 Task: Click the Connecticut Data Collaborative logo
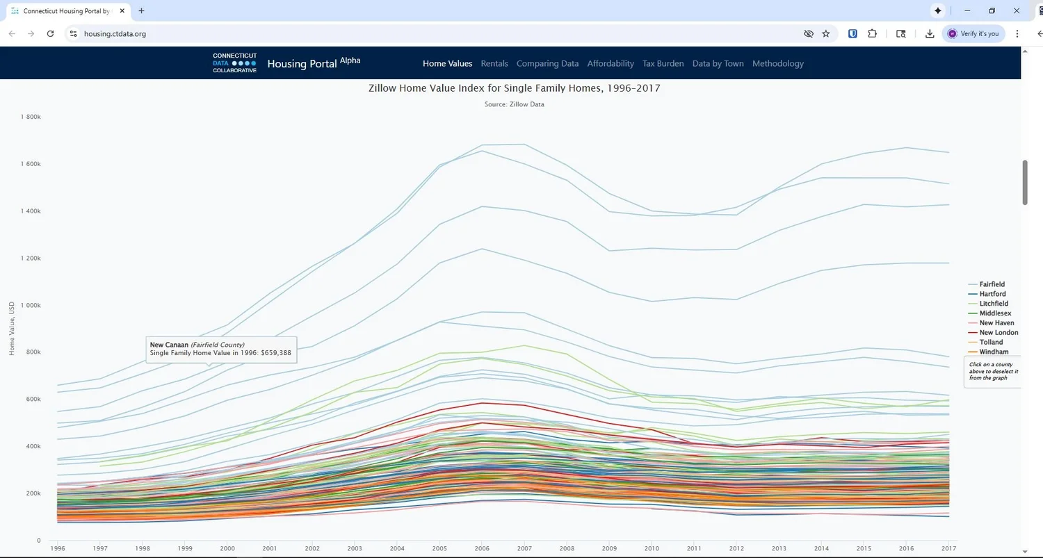coord(234,63)
